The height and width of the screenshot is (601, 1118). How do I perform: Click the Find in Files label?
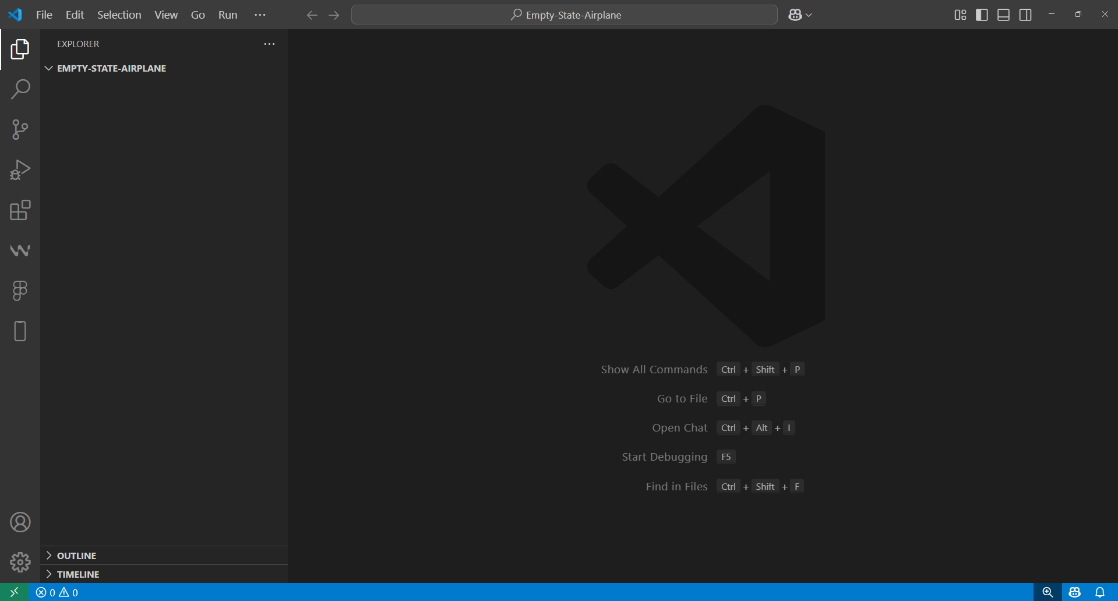coord(676,486)
